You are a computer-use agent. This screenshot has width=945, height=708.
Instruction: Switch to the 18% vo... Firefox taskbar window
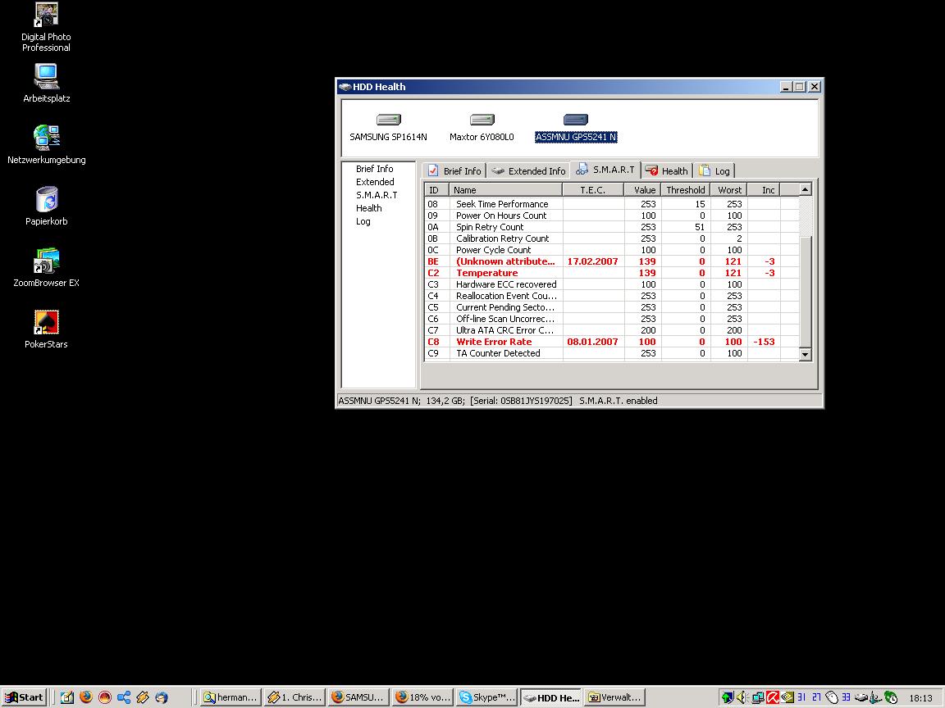(422, 697)
